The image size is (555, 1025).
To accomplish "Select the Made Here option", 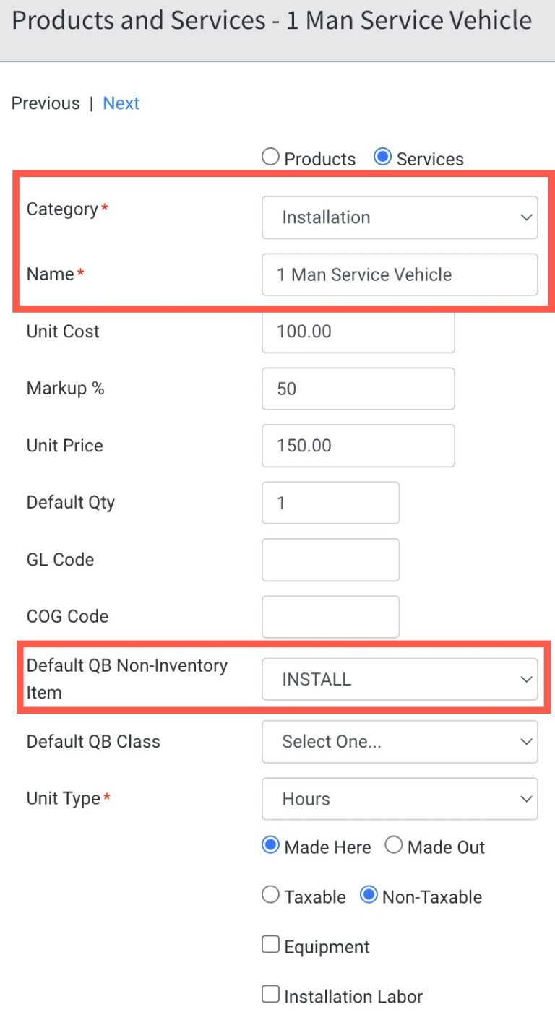I will click(x=270, y=845).
